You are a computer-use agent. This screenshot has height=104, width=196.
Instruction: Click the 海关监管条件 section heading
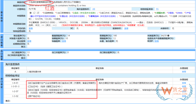pos(13,64)
